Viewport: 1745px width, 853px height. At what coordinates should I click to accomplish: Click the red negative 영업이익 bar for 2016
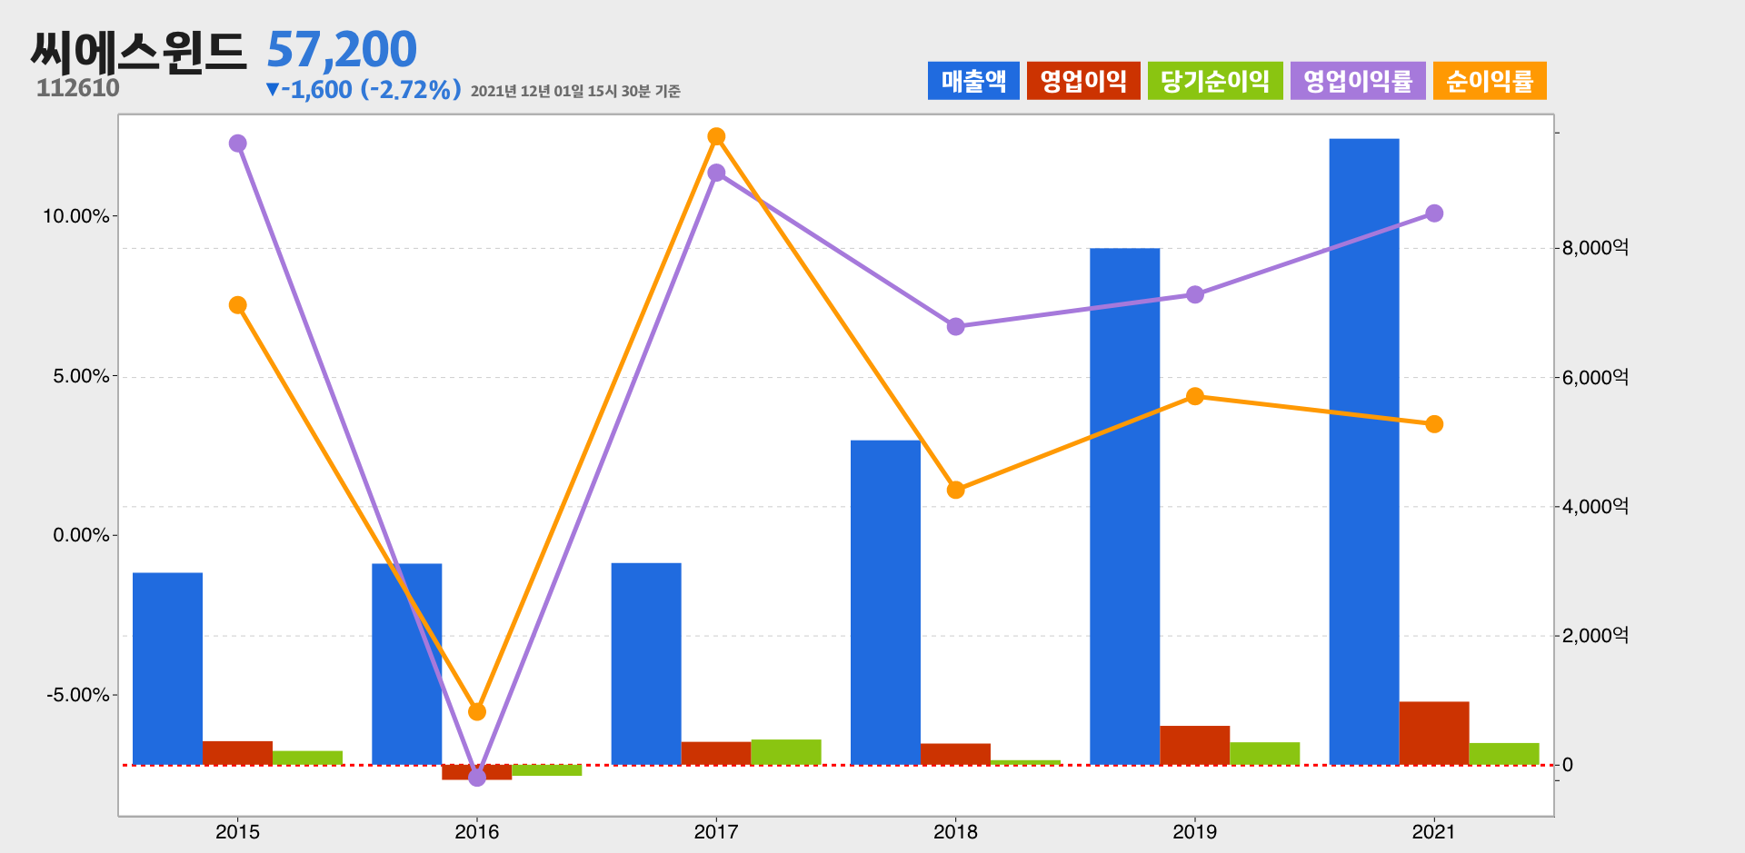pos(477,772)
